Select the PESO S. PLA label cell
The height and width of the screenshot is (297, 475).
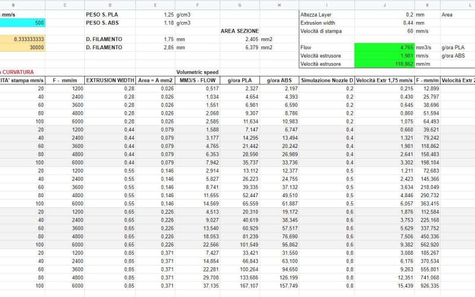110,14
